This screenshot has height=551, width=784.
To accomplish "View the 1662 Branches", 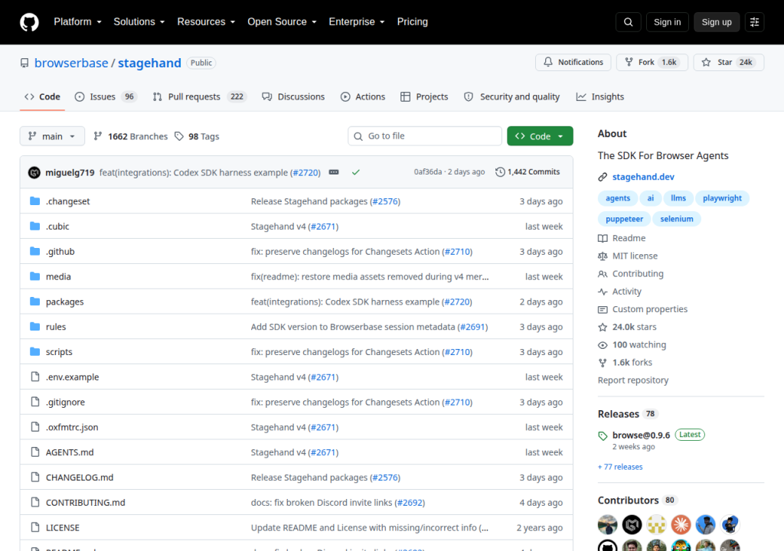I will (x=130, y=136).
